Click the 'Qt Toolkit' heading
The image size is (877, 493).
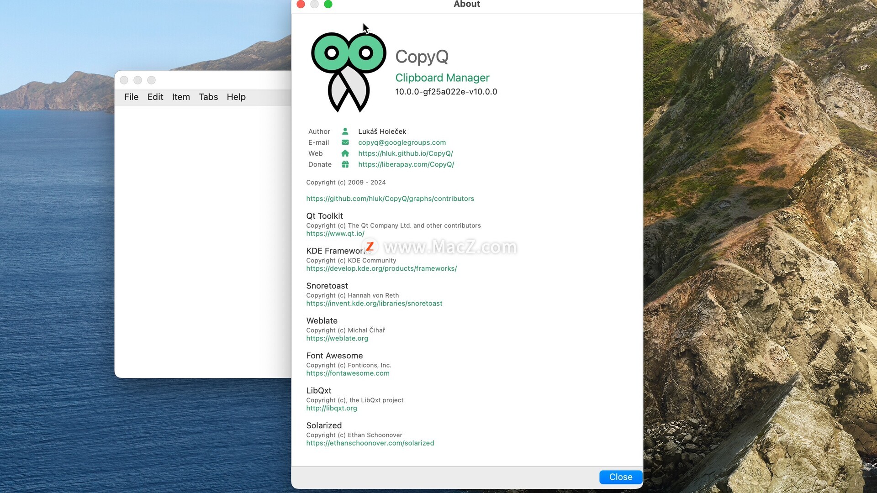coord(324,216)
